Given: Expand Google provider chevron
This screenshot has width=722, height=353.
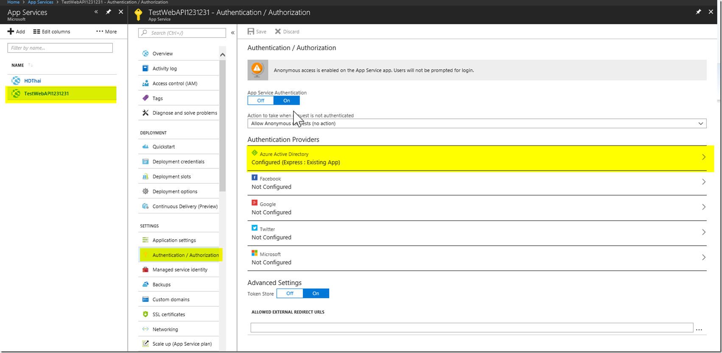Looking at the screenshot, I should pos(704,207).
